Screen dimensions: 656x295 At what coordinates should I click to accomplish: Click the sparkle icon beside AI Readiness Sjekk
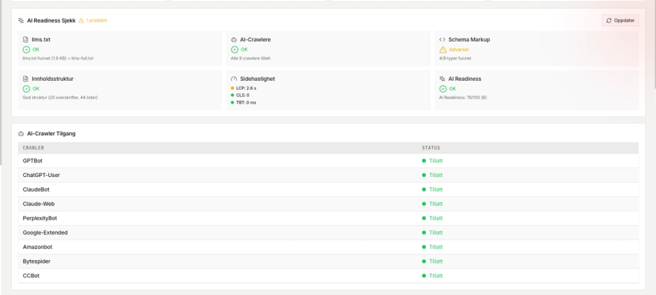[x=21, y=20]
